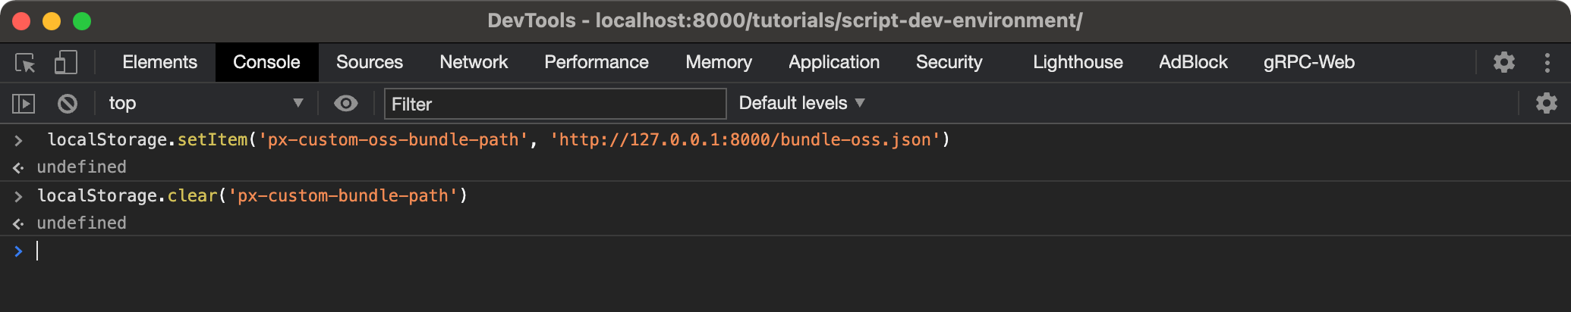Viewport: 1571px width, 312px height.
Task: Open the Lighthouse tab
Action: [x=1078, y=63]
